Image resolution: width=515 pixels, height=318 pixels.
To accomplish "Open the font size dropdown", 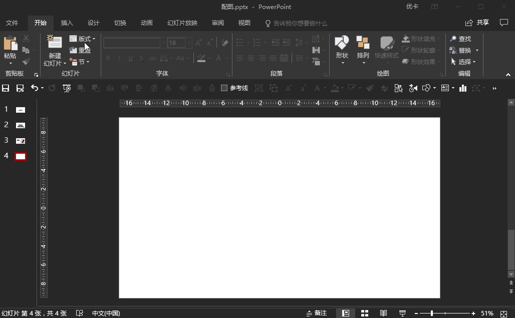I will [x=188, y=43].
